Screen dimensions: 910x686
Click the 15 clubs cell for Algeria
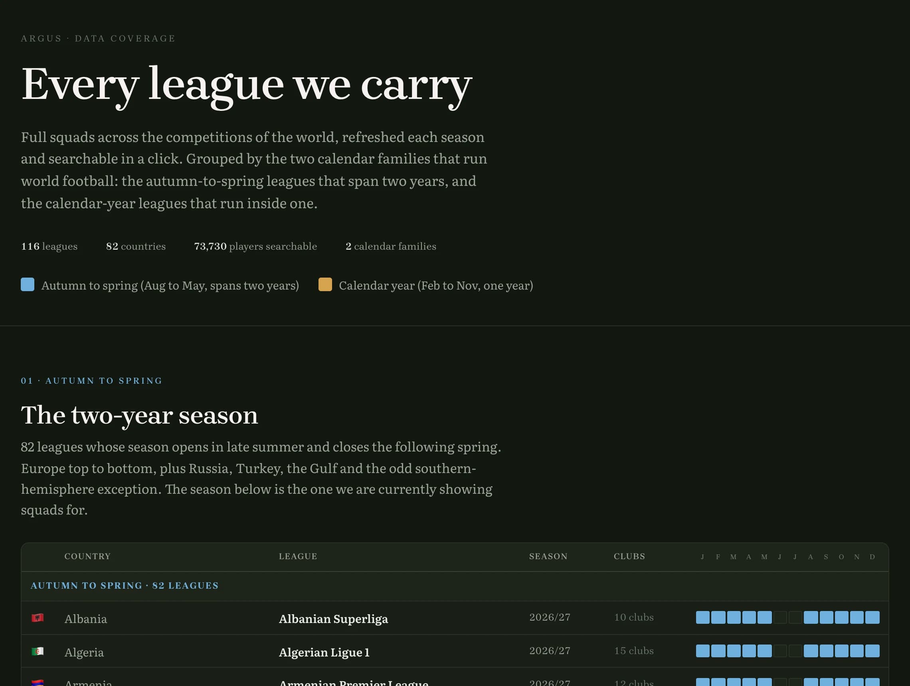pos(633,651)
